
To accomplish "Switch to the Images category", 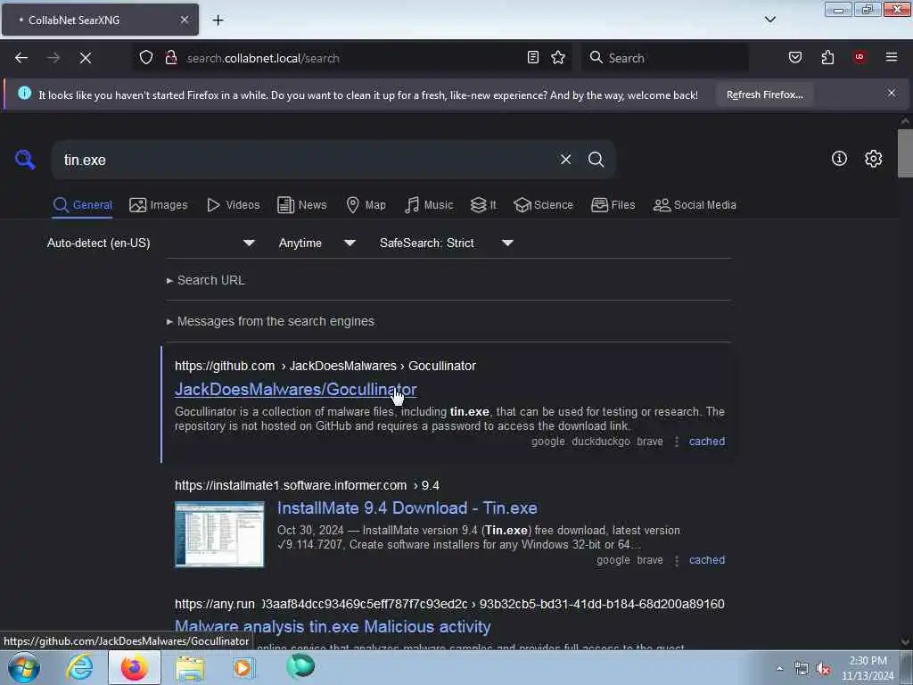I will tap(159, 205).
